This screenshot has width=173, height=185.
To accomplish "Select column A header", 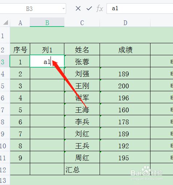I will click(20, 23).
